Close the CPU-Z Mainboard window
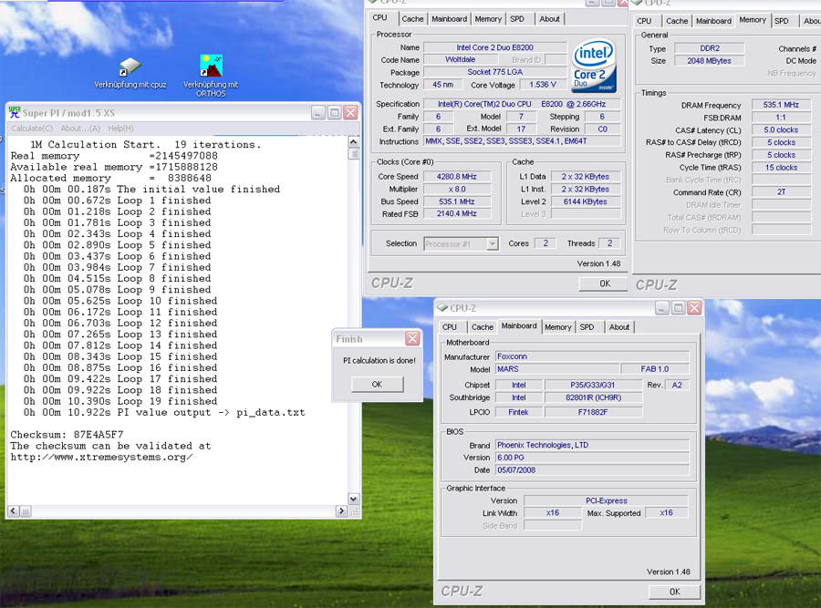Viewport: 821px width, 608px height. coord(694,308)
